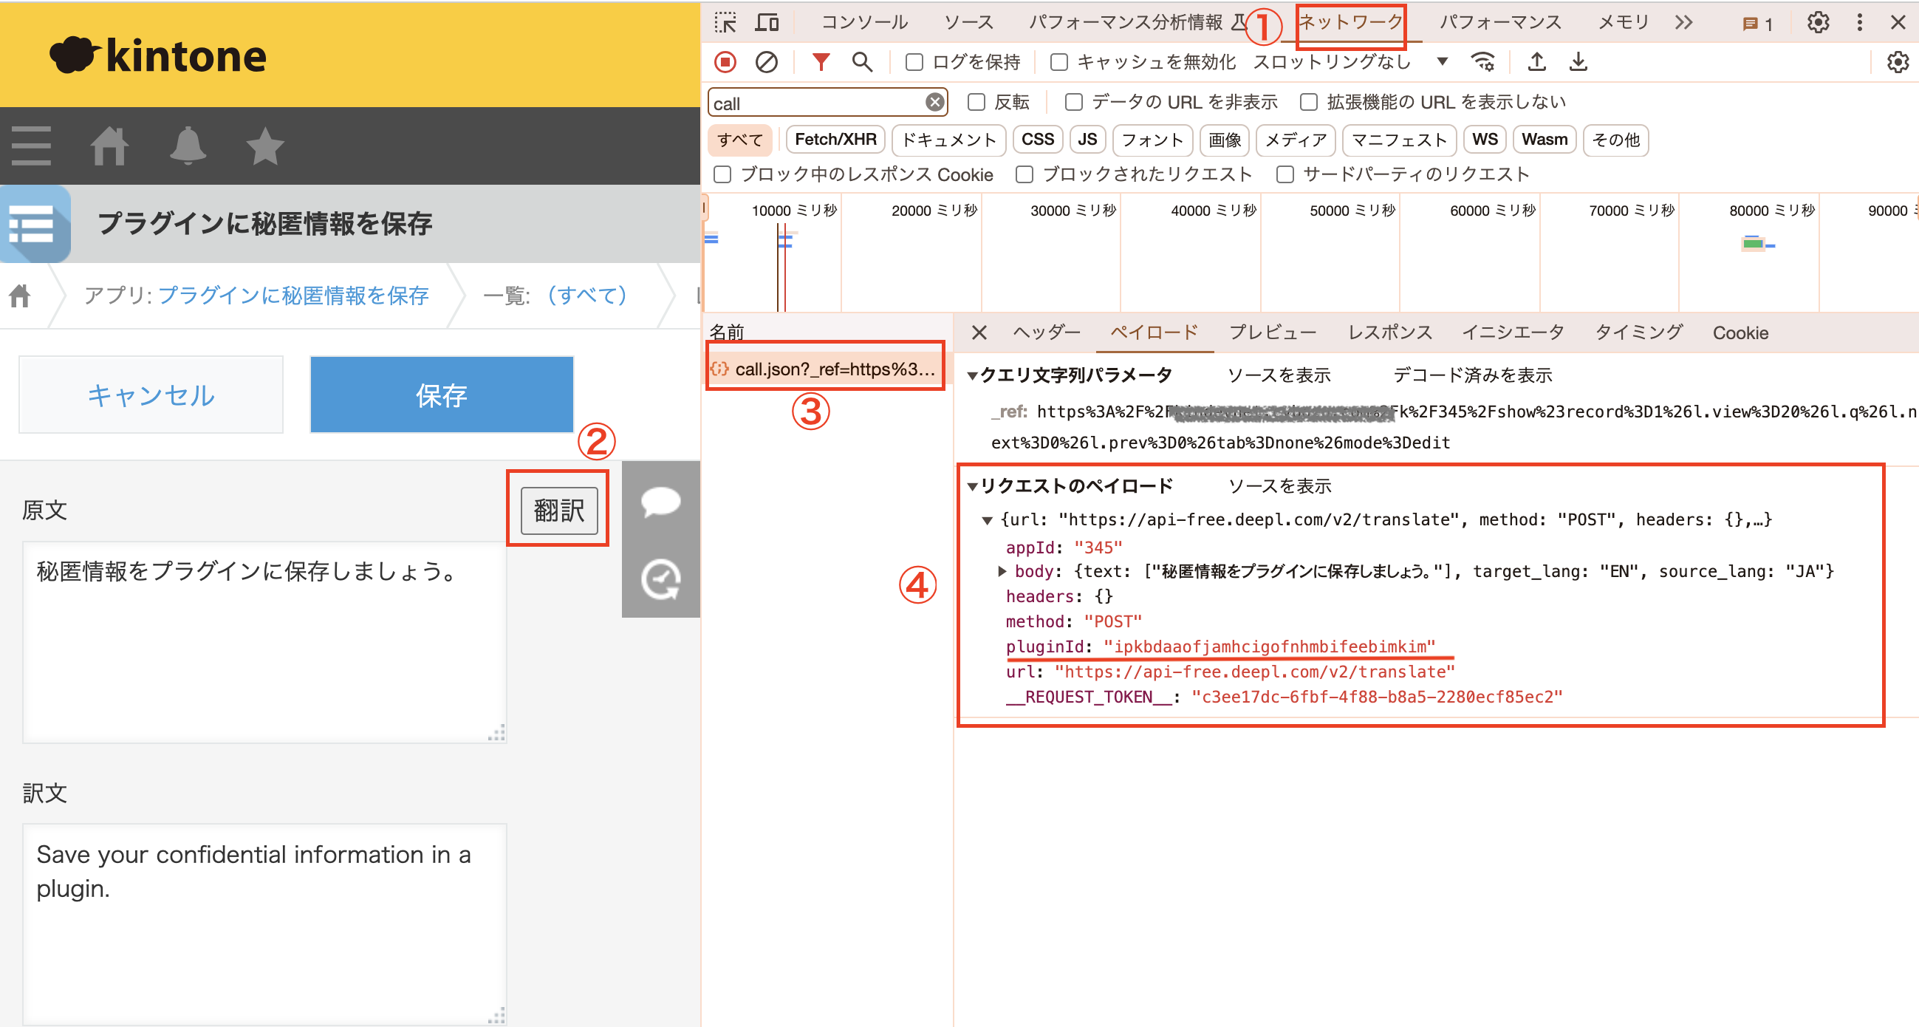Collapse the リクエストのペイロード section

click(972, 488)
